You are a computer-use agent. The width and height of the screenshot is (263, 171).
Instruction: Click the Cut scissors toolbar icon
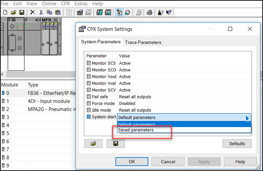coord(41,12)
